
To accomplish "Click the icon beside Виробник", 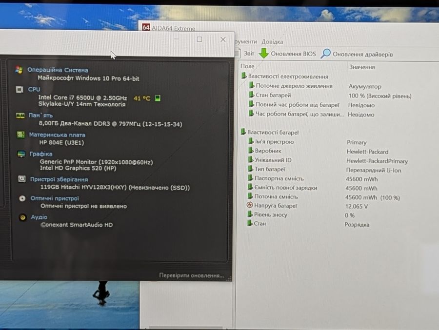I will click(251, 150).
